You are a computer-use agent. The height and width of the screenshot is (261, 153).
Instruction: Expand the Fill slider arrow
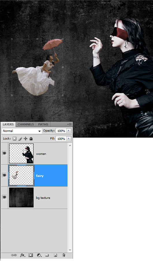pyautogui.click(x=69, y=139)
